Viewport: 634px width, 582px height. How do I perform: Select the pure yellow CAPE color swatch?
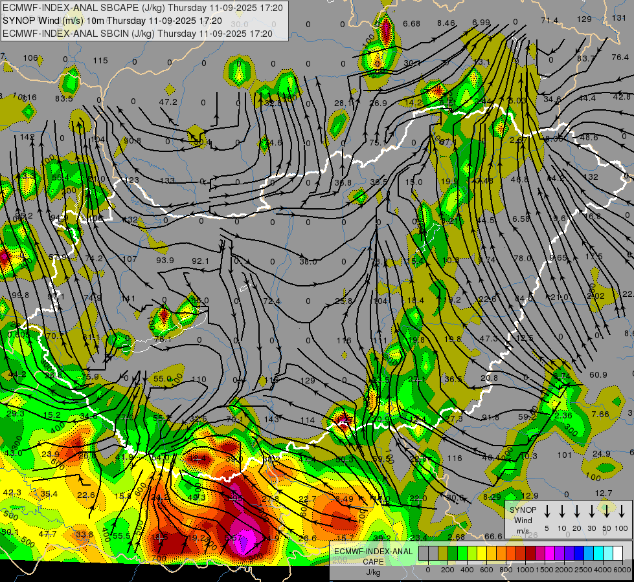(x=482, y=553)
